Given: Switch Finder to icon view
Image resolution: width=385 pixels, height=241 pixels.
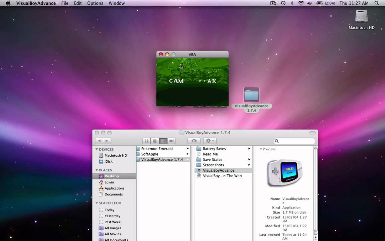Looking at the screenshot, I should click(x=147, y=141).
